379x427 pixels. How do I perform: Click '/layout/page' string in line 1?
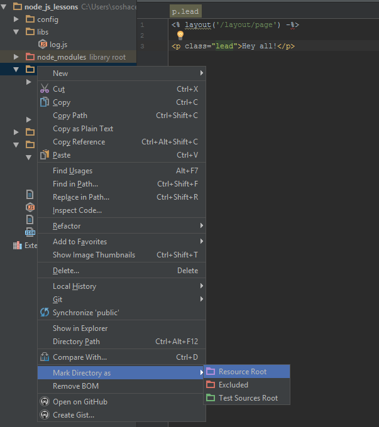click(x=246, y=24)
